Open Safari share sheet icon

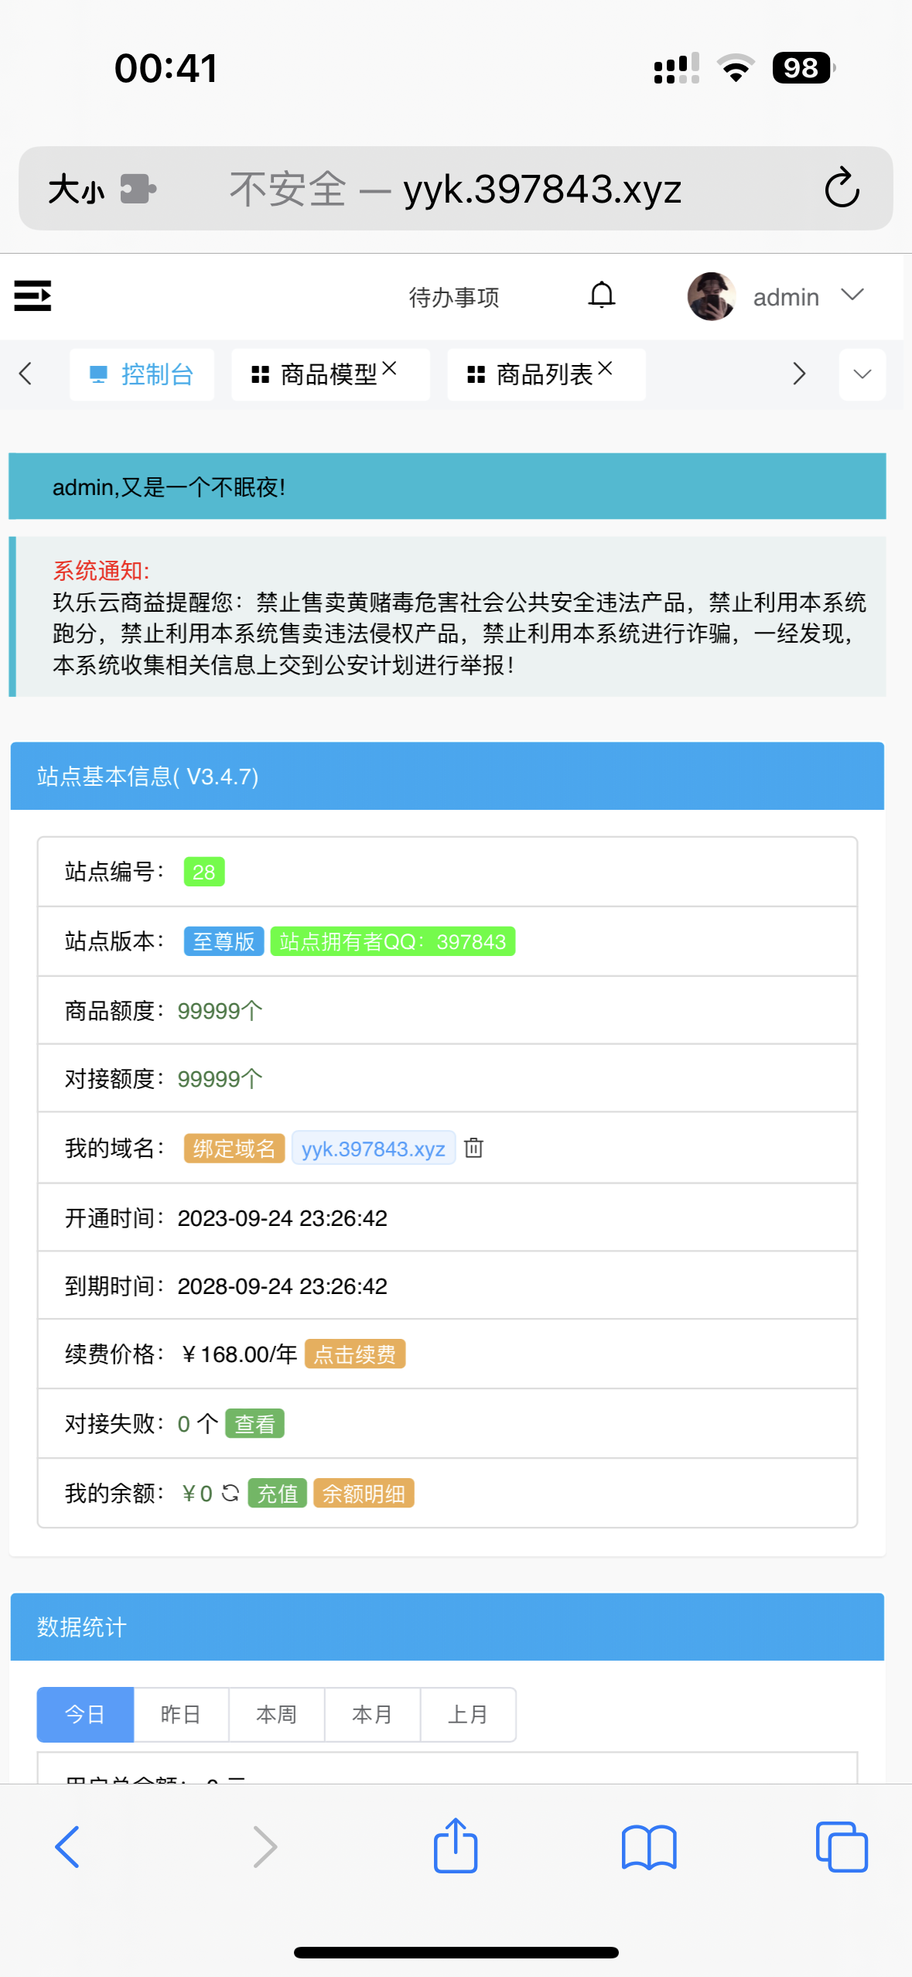[456, 1846]
